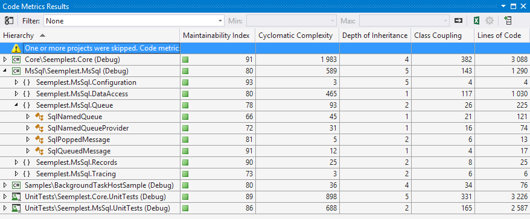Expand UnitTests\Seemplest.Core.UnitTests project node

click(x=5, y=197)
